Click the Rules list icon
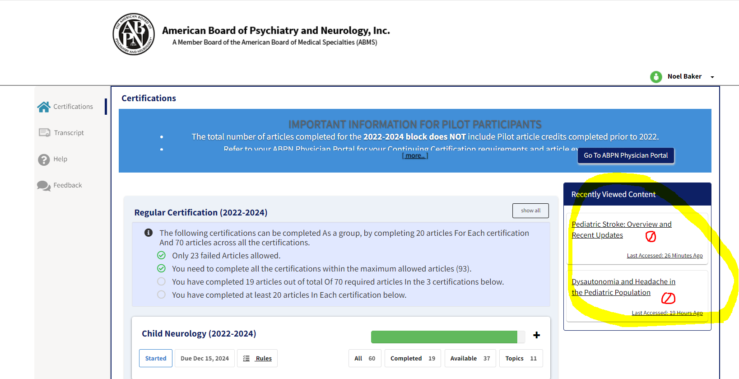Screen dimensions: 739x379 246,358
